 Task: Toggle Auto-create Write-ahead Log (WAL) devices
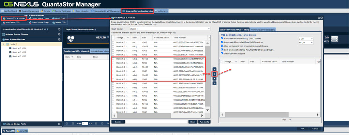coord(222,38)
